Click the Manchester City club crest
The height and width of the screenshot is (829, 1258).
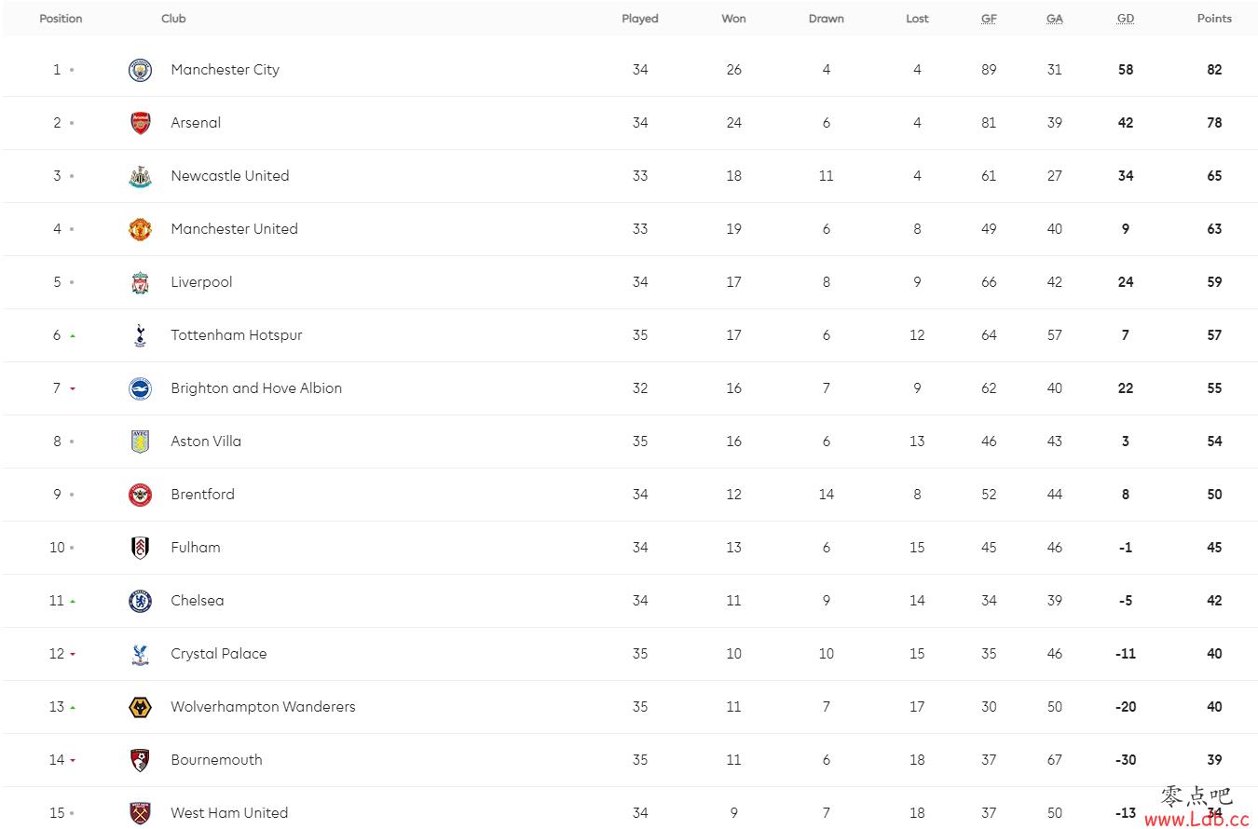[x=140, y=70]
